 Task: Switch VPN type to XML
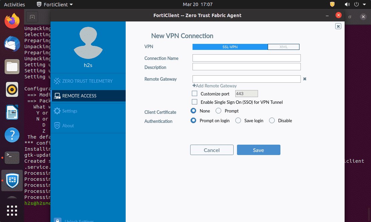(x=283, y=47)
